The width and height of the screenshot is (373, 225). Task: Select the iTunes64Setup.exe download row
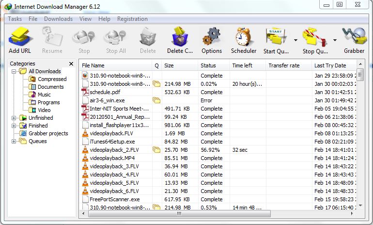tap(218, 142)
